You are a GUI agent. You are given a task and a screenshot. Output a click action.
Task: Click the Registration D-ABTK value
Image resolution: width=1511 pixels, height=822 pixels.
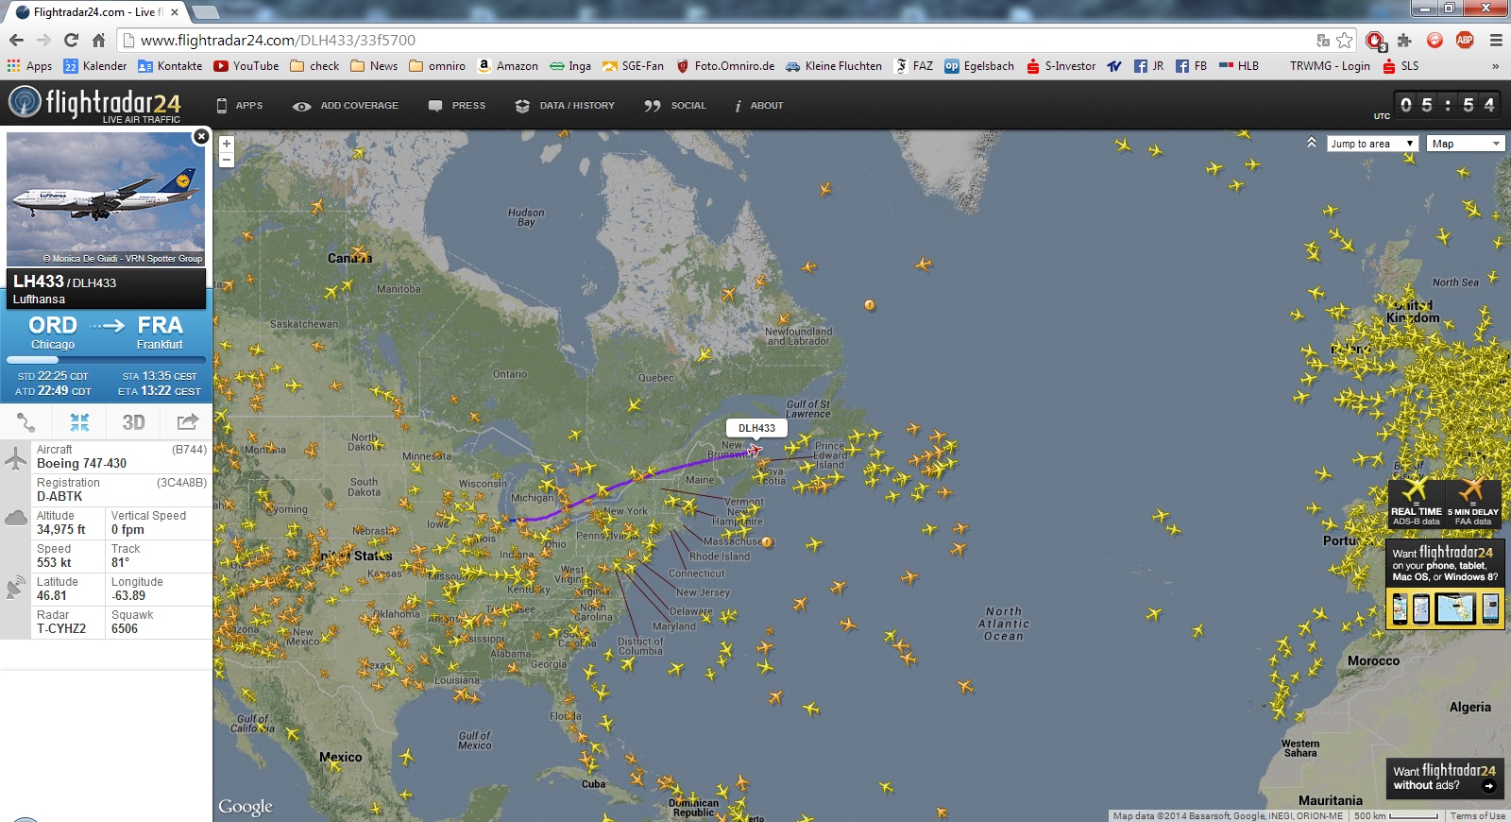point(59,496)
